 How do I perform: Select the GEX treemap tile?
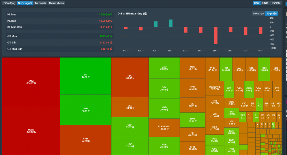click(x=214, y=128)
